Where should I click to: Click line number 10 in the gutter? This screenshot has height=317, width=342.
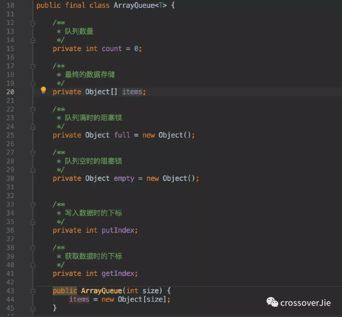pos(10,5)
